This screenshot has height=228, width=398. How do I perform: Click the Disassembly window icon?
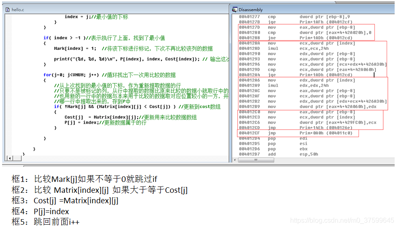[x=235, y=9]
